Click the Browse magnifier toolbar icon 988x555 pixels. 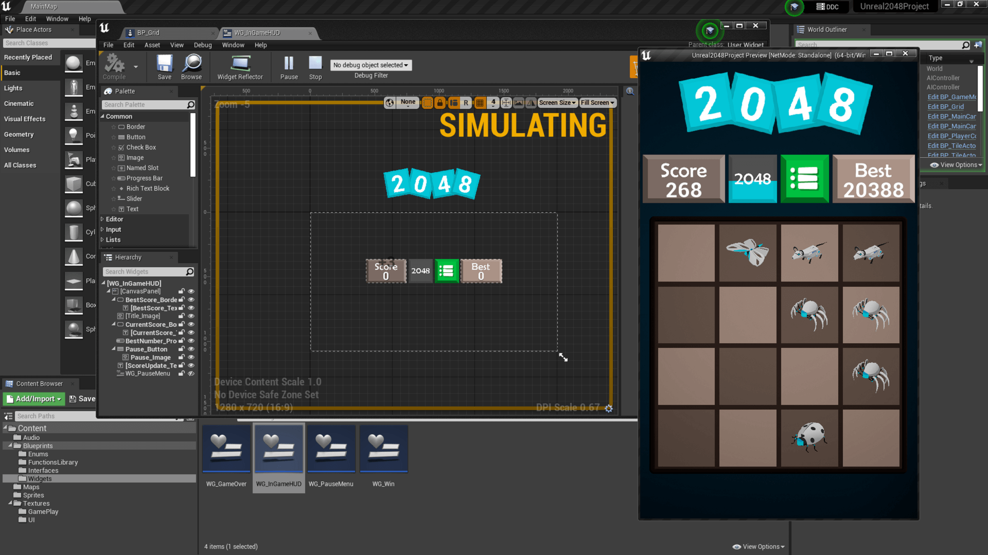click(191, 67)
